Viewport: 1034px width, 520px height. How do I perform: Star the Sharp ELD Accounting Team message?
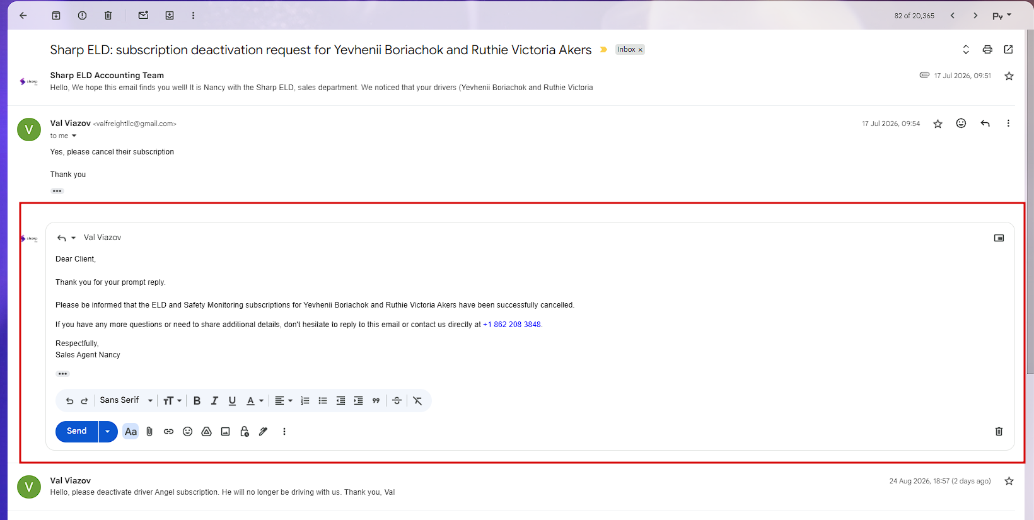(x=1009, y=76)
